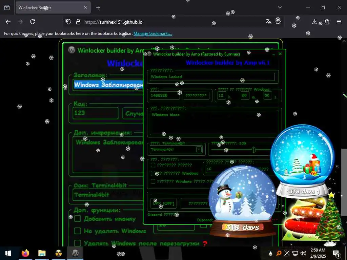Viewport: 347px width, 260px height.
Task: Click the Windows blocc text area
Action: [x=214, y=123]
